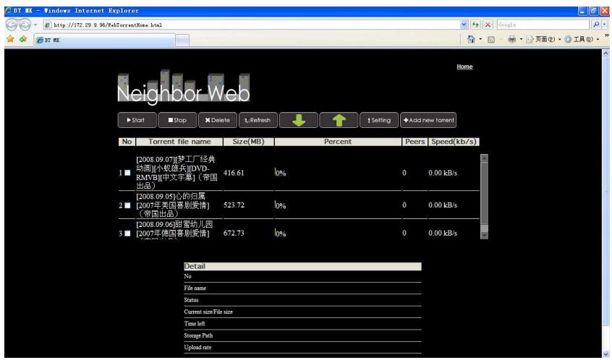Click the Refresh button
The height and width of the screenshot is (360, 612).
[x=258, y=120]
